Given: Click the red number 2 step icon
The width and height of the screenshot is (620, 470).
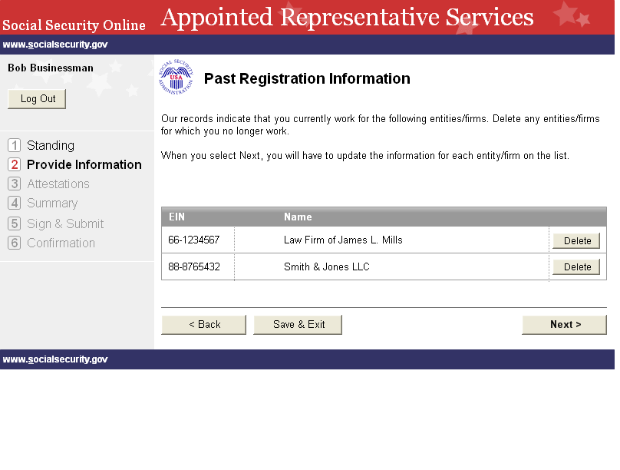Looking at the screenshot, I should tap(14, 164).
